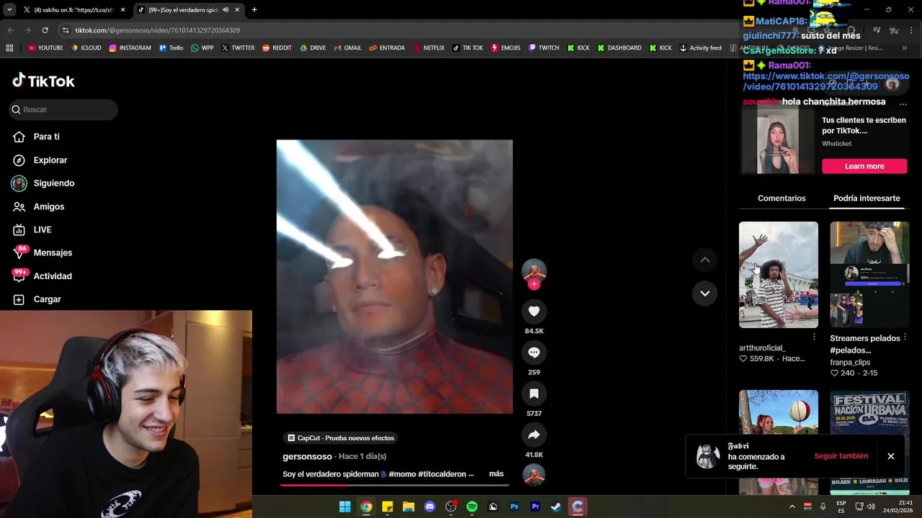The image size is (922, 518).
Task: Expand caption with más link
Action: pos(496,474)
